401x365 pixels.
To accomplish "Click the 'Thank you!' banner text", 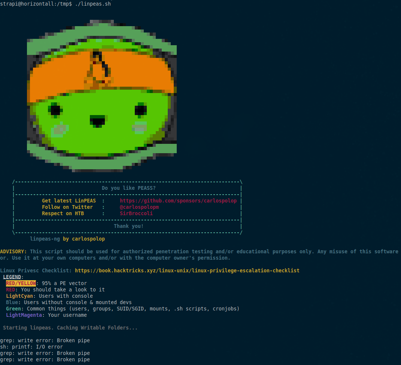I will (x=129, y=226).
